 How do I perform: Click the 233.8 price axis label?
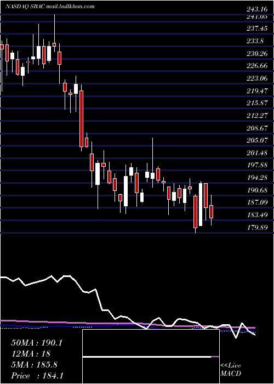255,41
